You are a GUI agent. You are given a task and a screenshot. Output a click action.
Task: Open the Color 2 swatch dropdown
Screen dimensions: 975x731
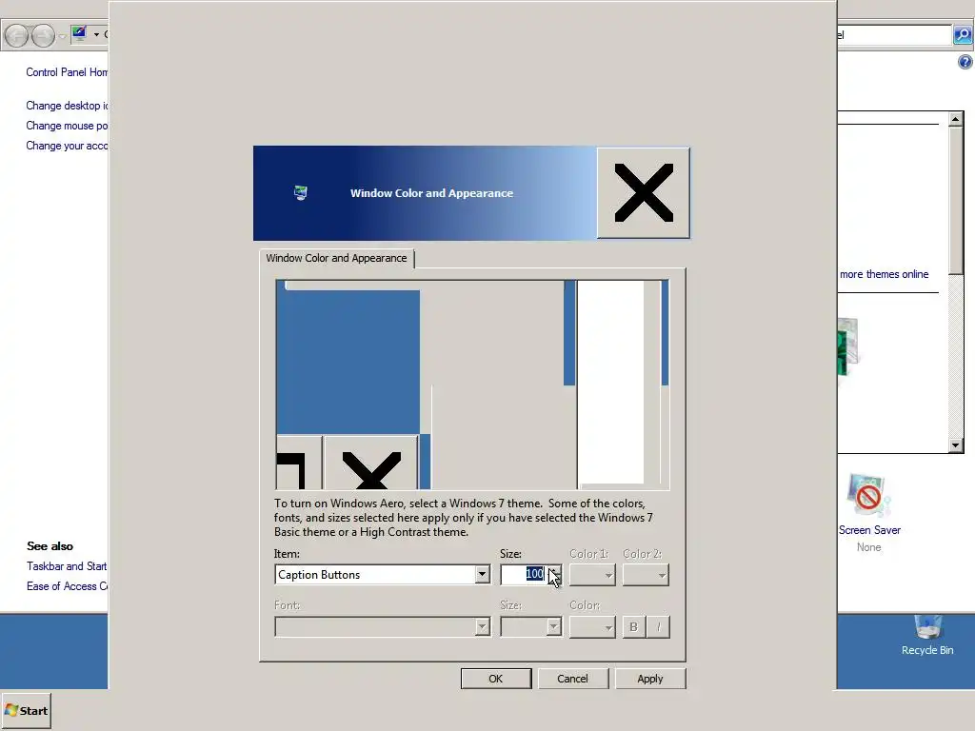[646, 575]
